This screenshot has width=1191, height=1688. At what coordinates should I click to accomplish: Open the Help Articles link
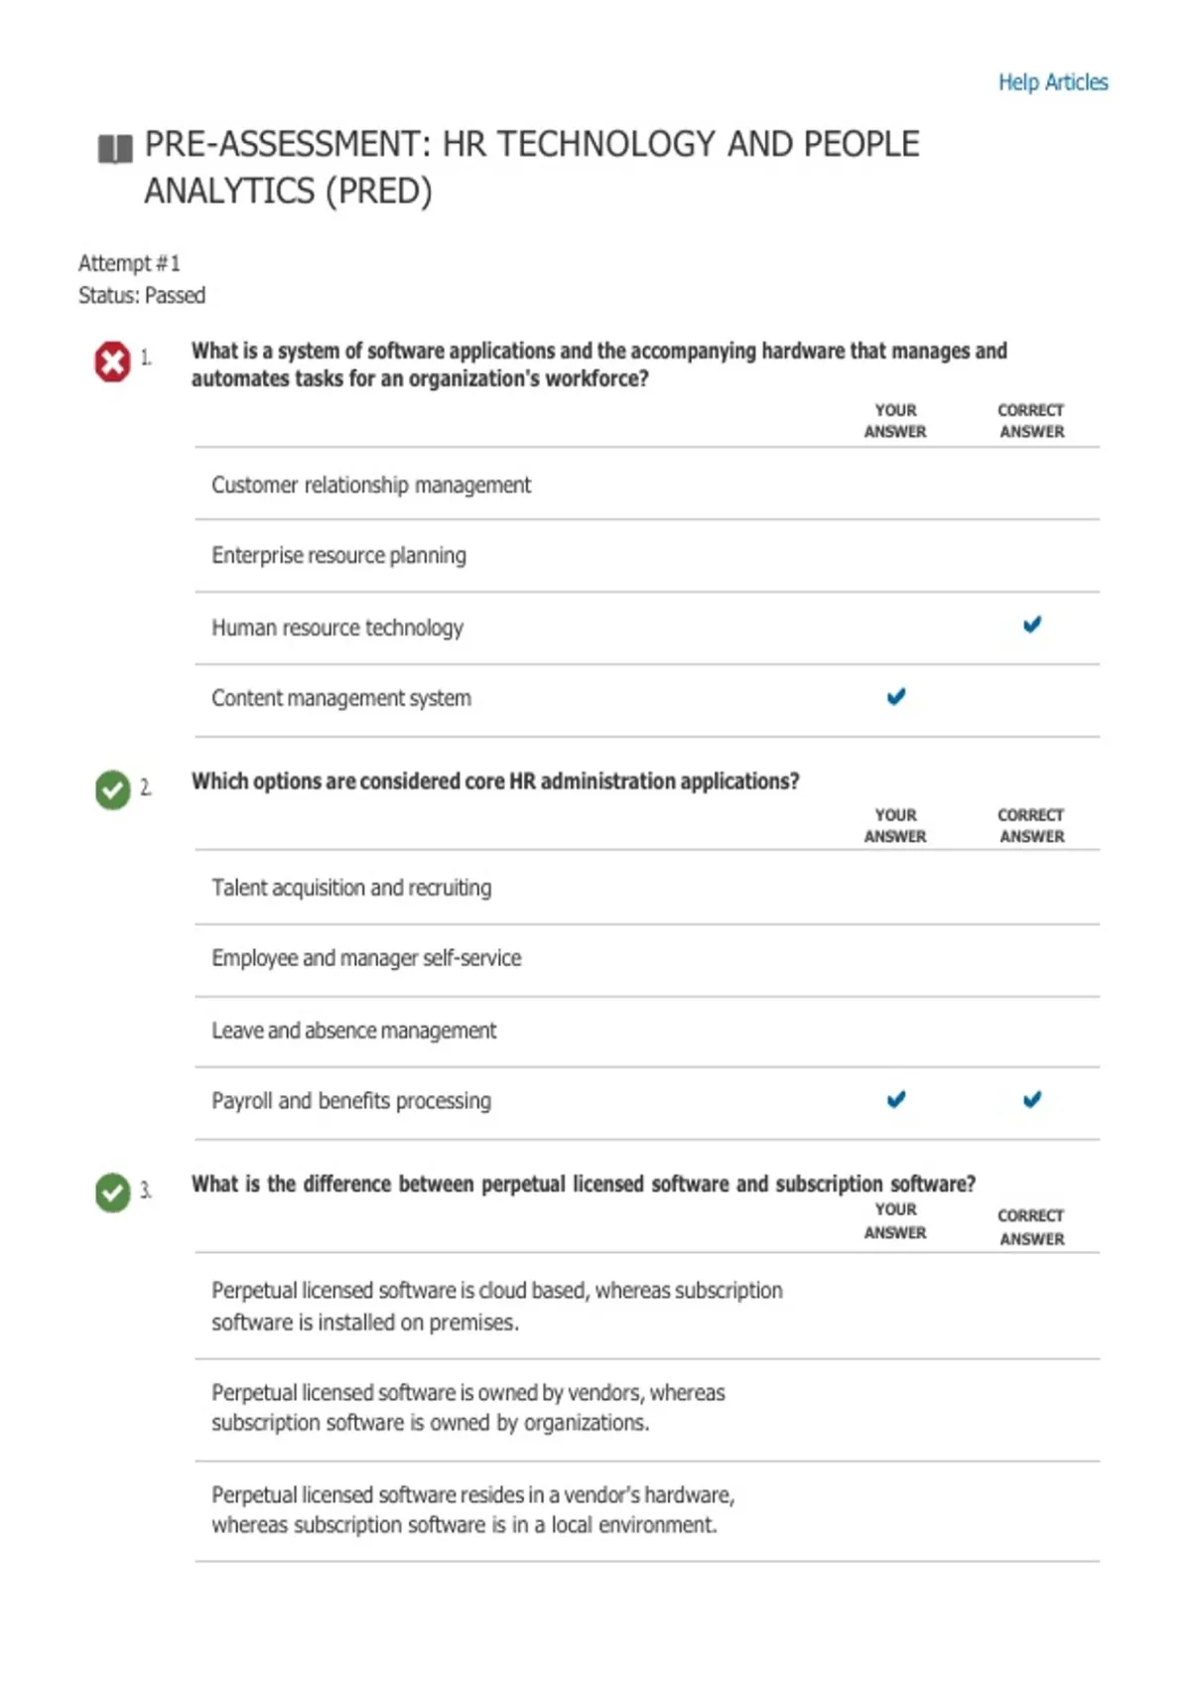pos(1053,82)
